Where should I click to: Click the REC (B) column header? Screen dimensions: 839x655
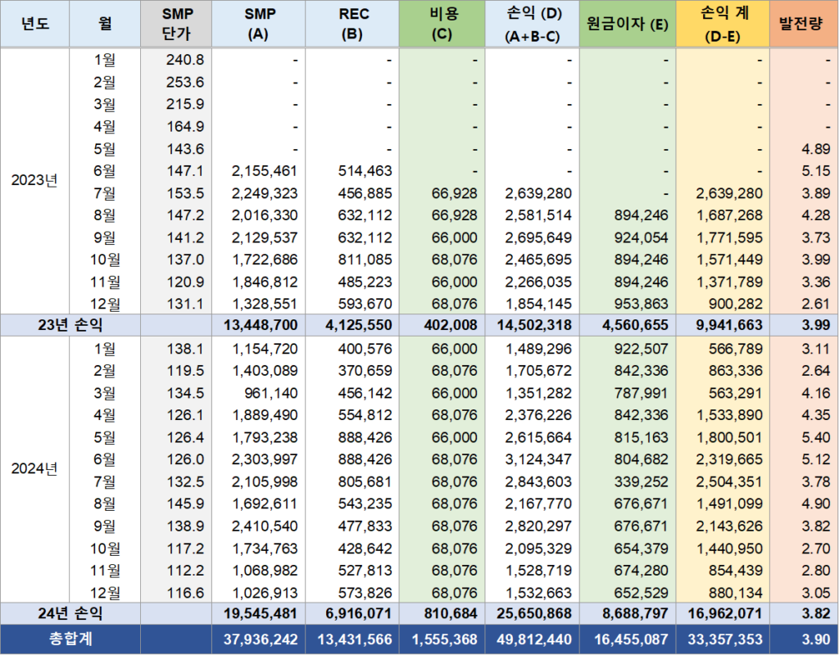pyautogui.click(x=353, y=24)
